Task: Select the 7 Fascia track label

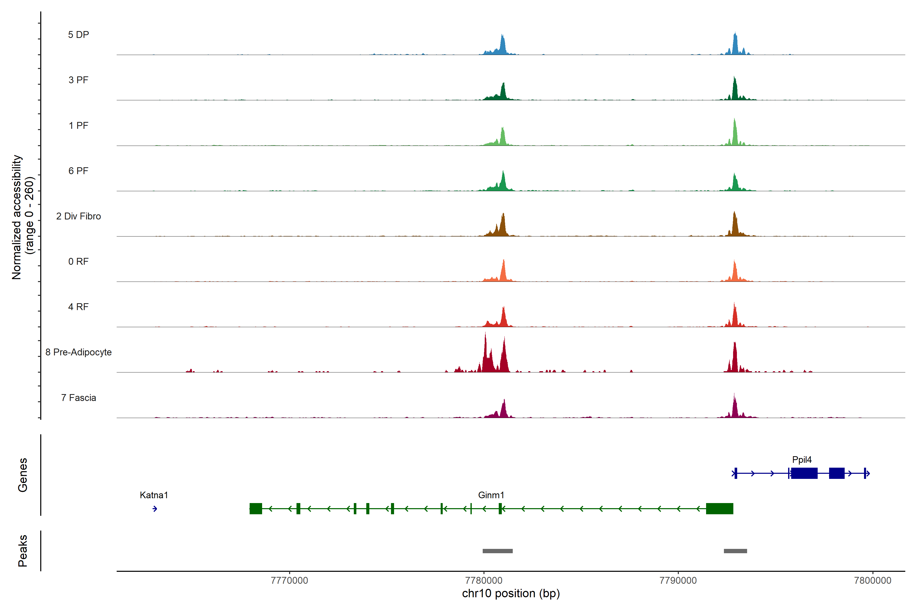Action: coord(78,397)
